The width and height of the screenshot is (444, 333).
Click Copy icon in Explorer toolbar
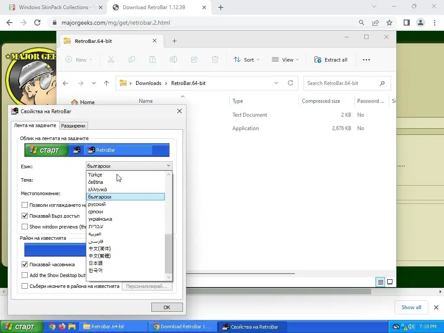click(132, 59)
